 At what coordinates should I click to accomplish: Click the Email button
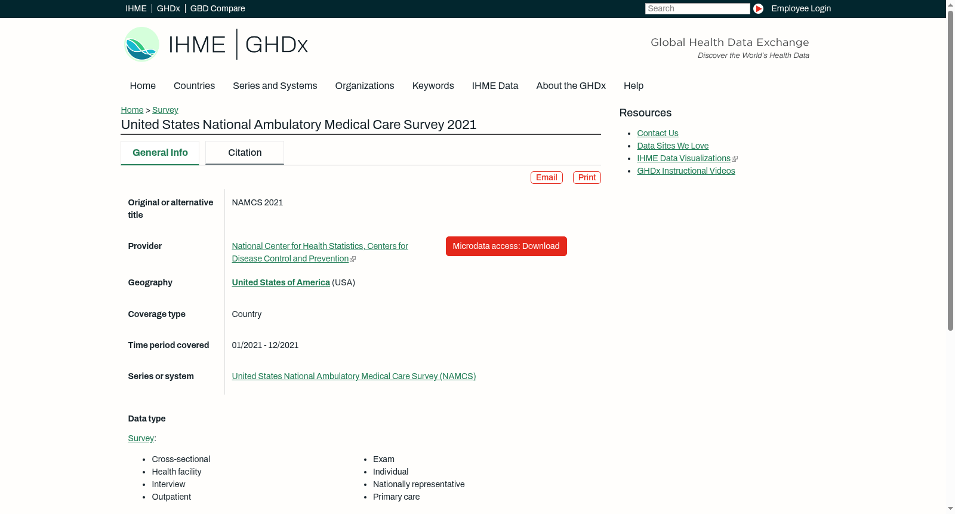[x=547, y=177]
